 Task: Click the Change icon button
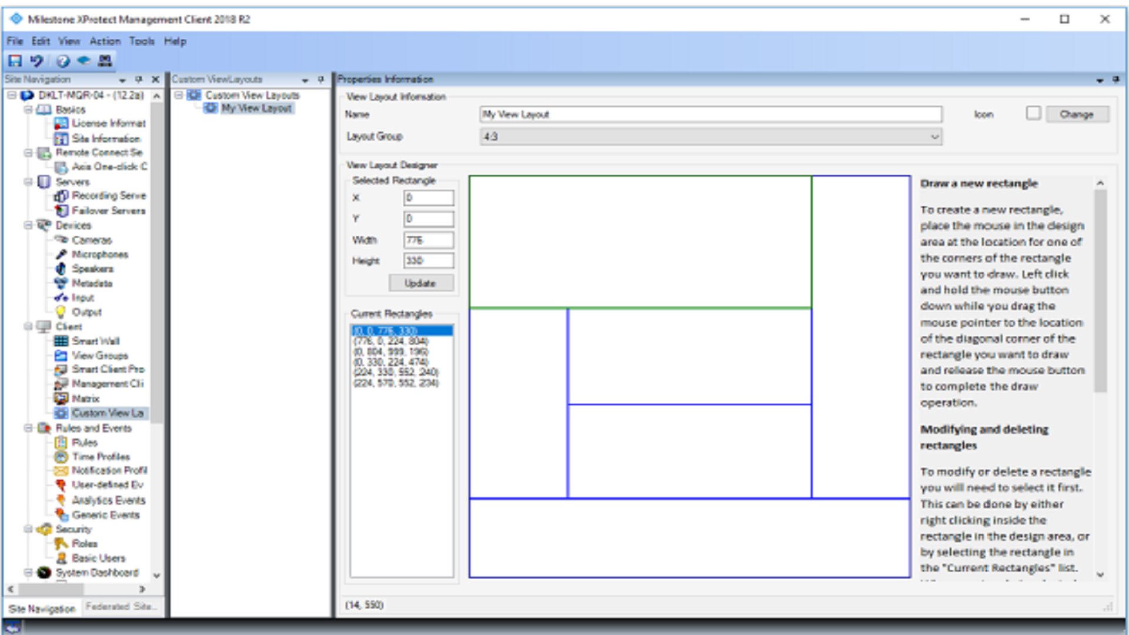coord(1077,114)
